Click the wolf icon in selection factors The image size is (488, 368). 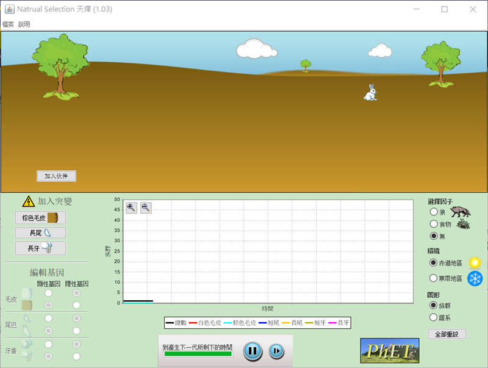point(461,212)
